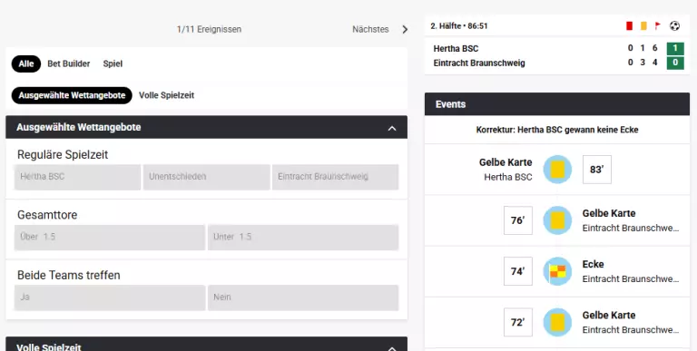The image size is (697, 351).
Task: Click the corner flag icon at 74' event
Action: click(x=557, y=271)
